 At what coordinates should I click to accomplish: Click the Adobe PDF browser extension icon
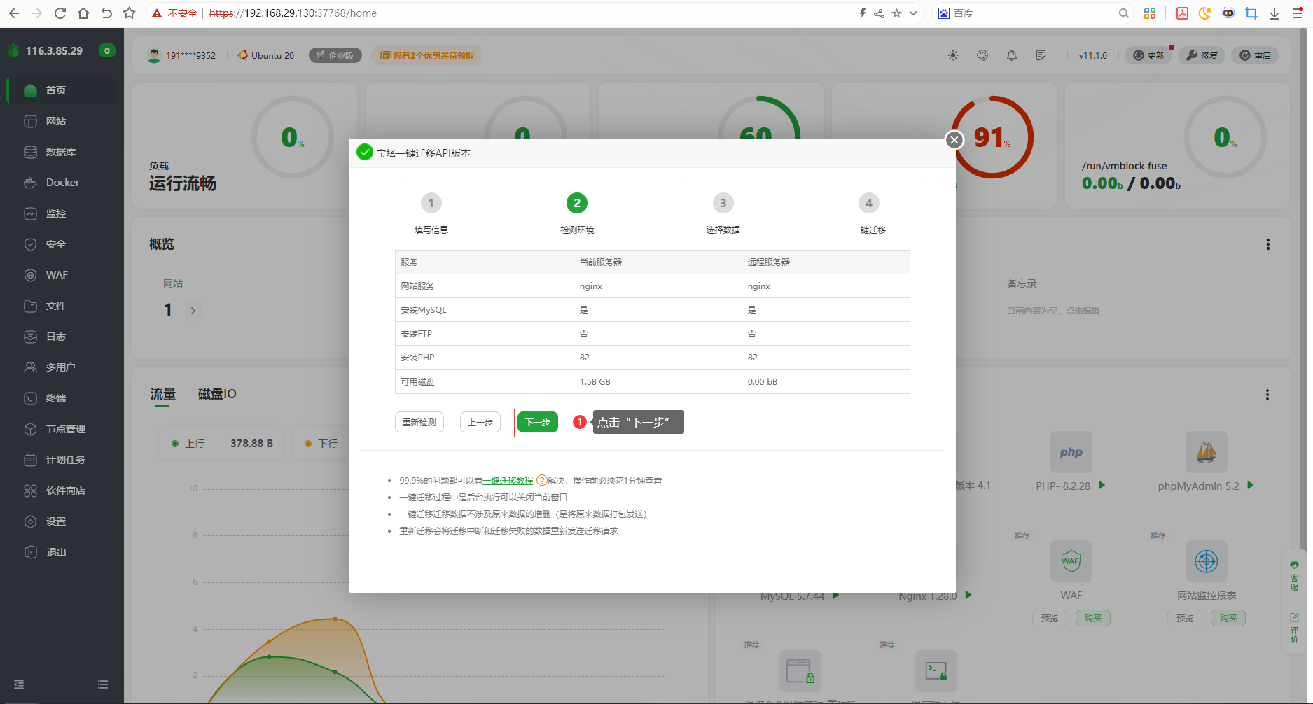click(x=1181, y=13)
